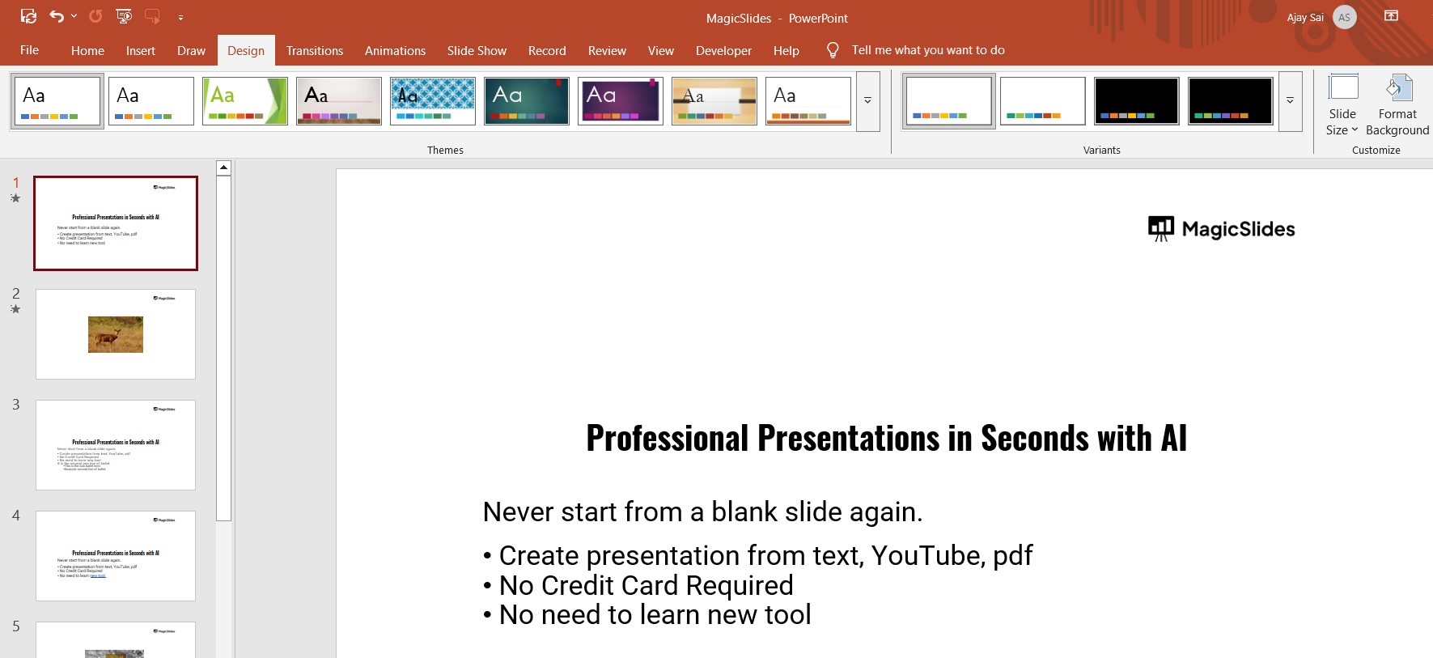Click the greyed comment icon in the quick access toolbar
The width and height of the screenshot is (1433, 658).
click(x=152, y=16)
